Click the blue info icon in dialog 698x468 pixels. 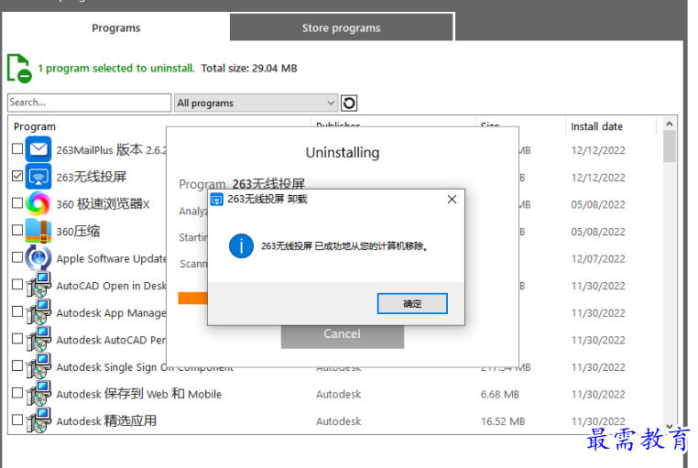click(241, 246)
